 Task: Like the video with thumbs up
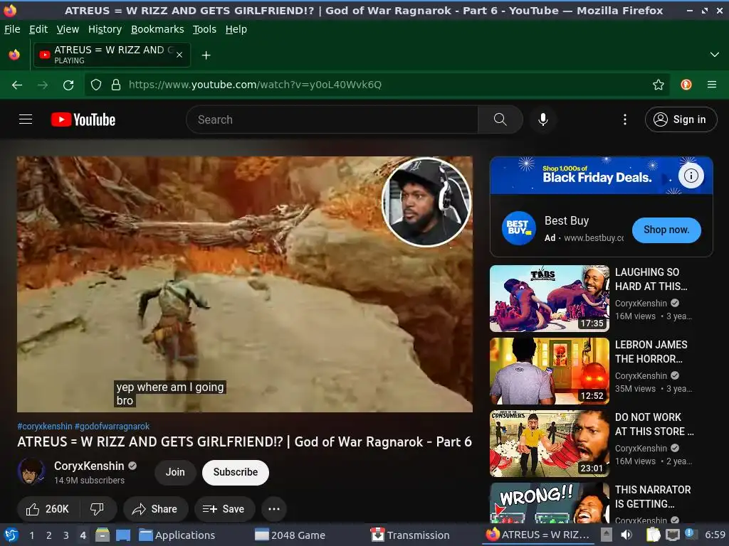tap(48, 509)
